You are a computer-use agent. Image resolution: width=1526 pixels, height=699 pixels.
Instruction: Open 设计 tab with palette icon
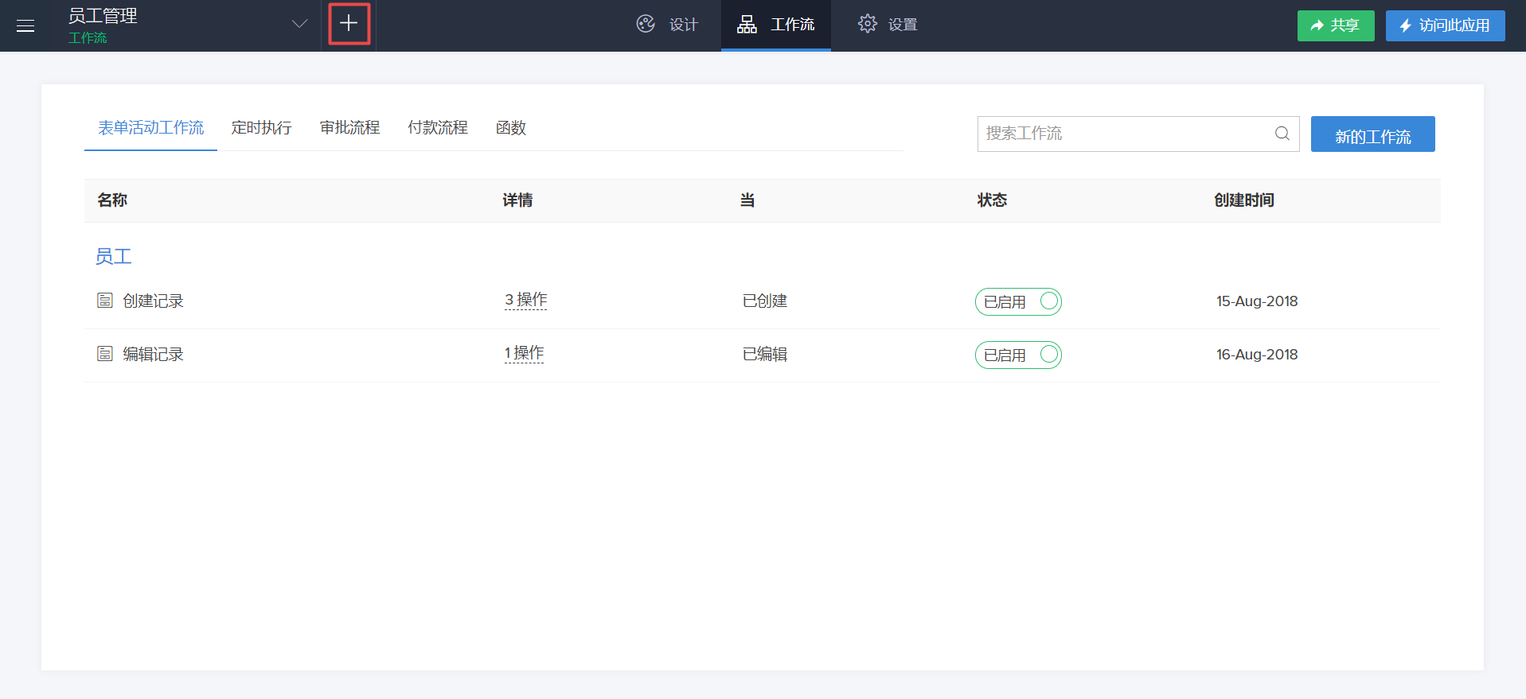coord(667,25)
